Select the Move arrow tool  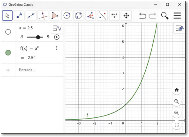point(7,15)
